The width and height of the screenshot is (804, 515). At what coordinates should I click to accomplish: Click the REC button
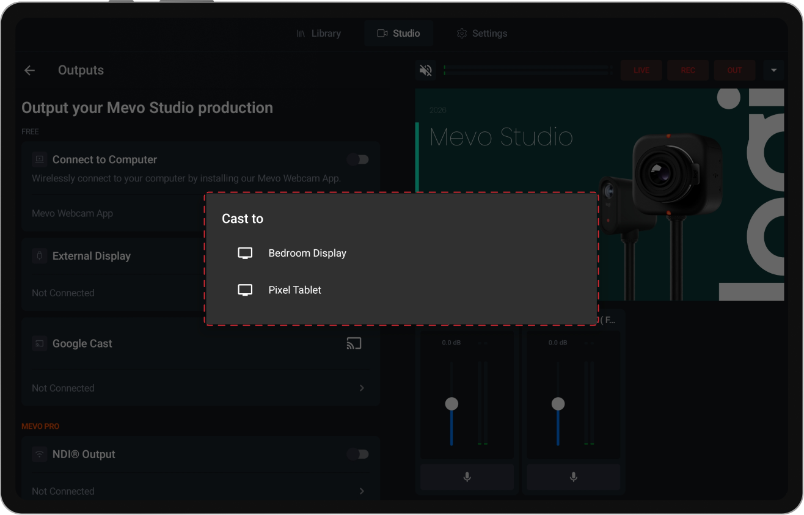[687, 70]
